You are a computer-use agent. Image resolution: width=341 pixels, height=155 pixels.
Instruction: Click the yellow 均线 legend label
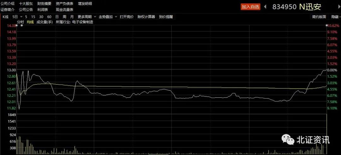30,22
